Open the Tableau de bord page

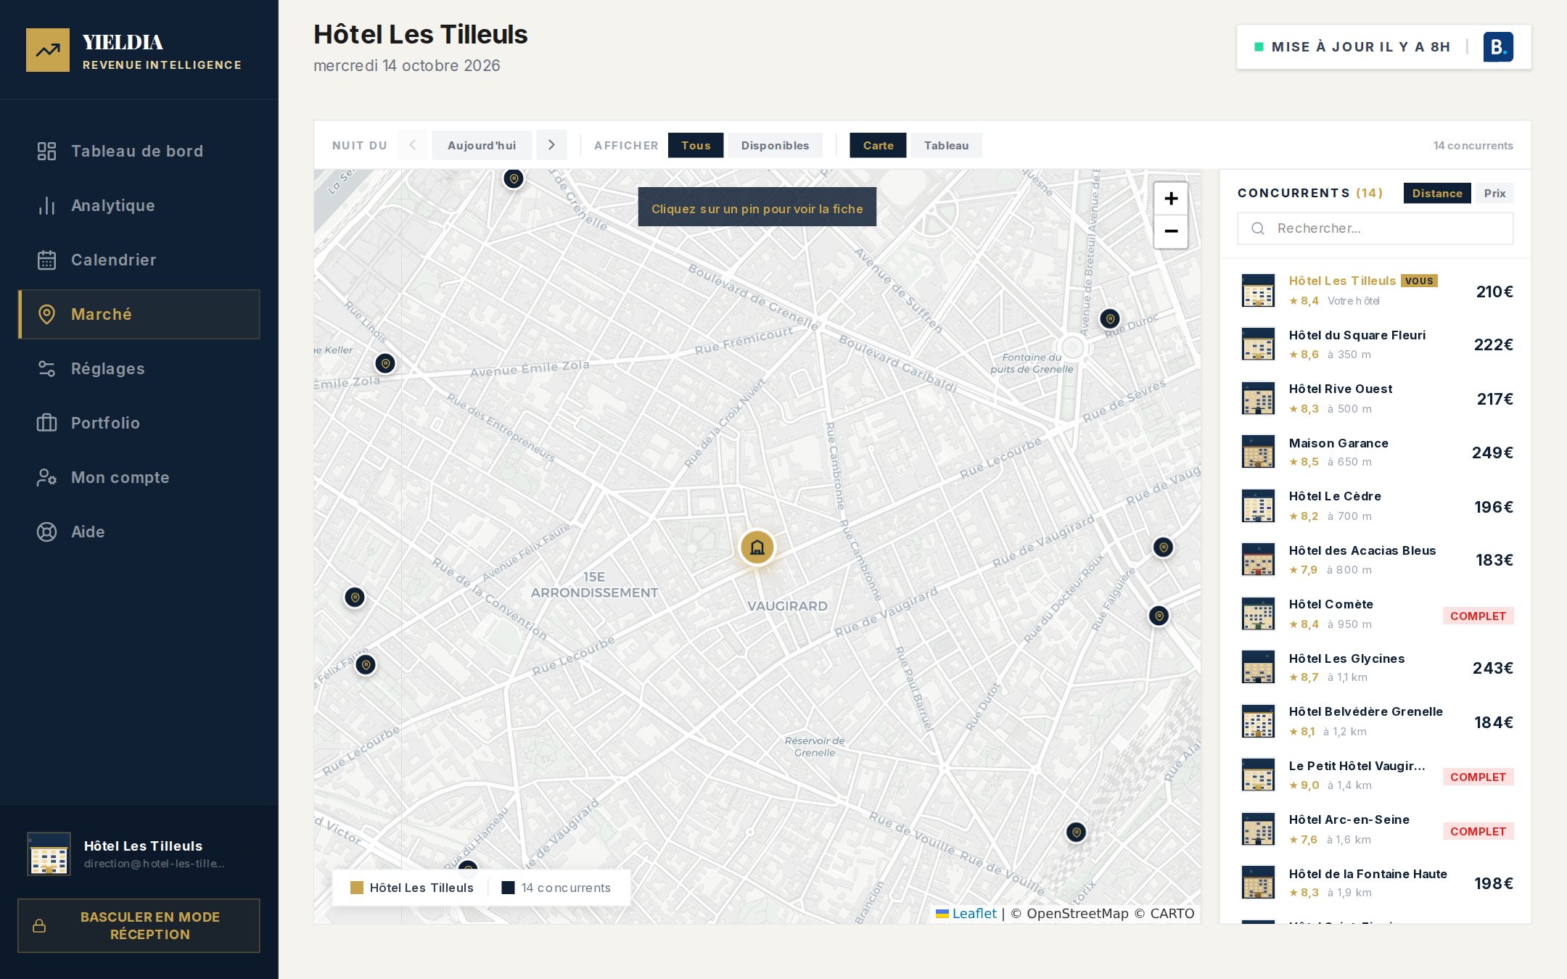tap(139, 151)
